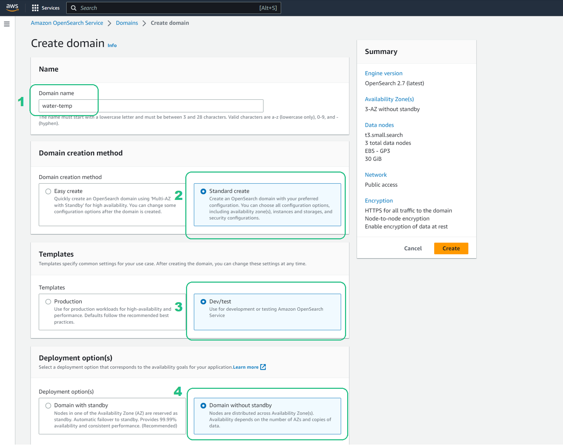Jump to Data nodes section from Summary
This screenshot has width=563, height=446.
(379, 125)
